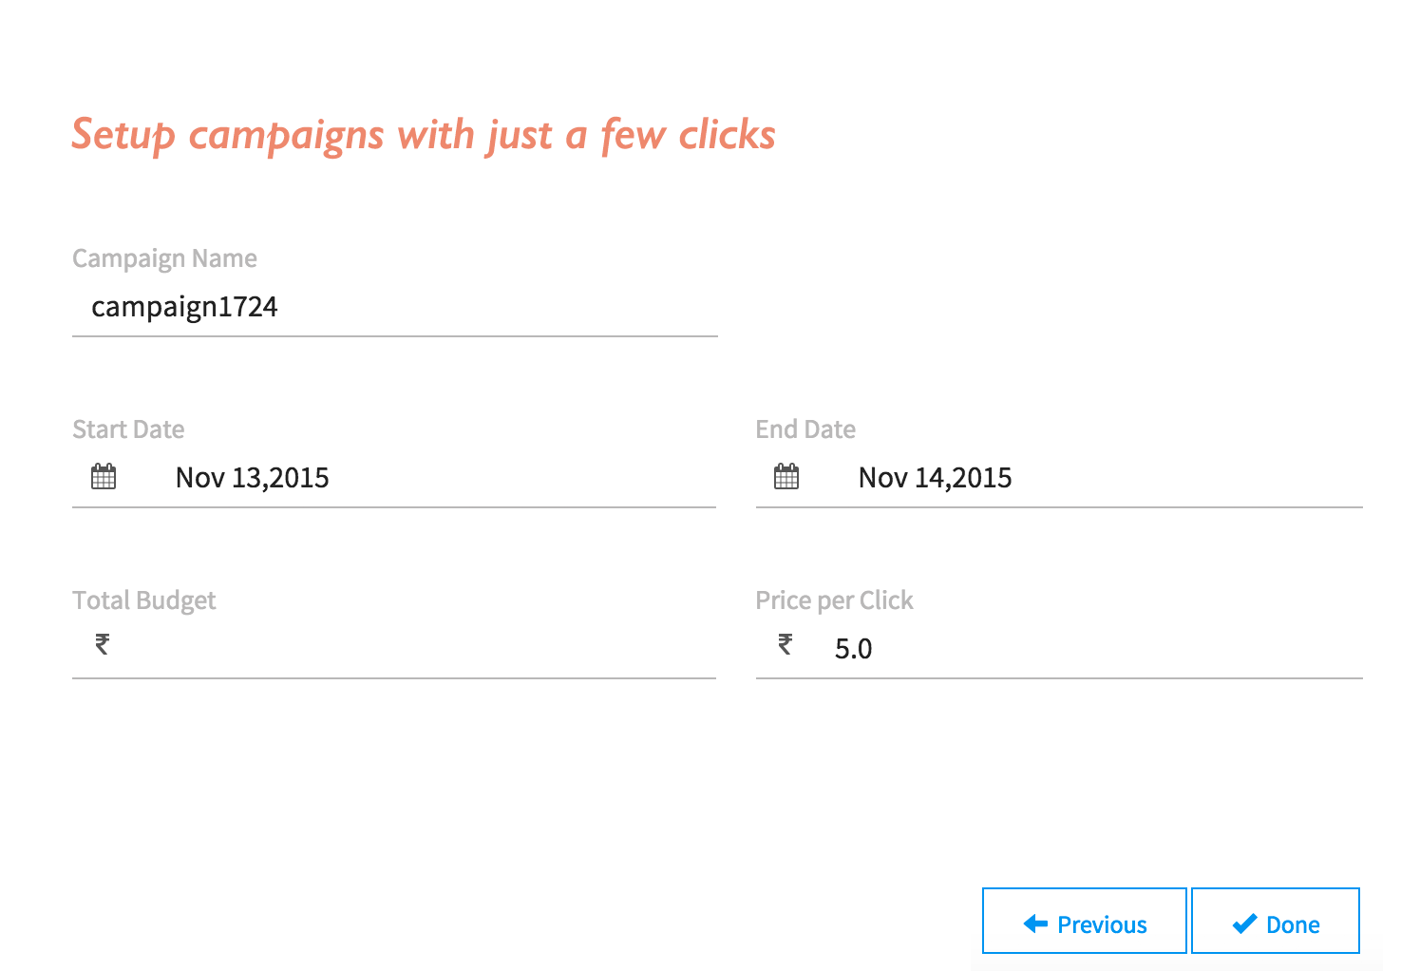This screenshot has width=1401, height=971.
Task: Click the rupee symbol in Total Budget
Action: [103, 645]
